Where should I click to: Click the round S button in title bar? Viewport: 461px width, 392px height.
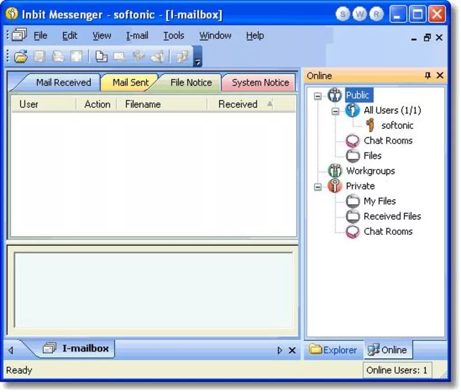point(343,14)
